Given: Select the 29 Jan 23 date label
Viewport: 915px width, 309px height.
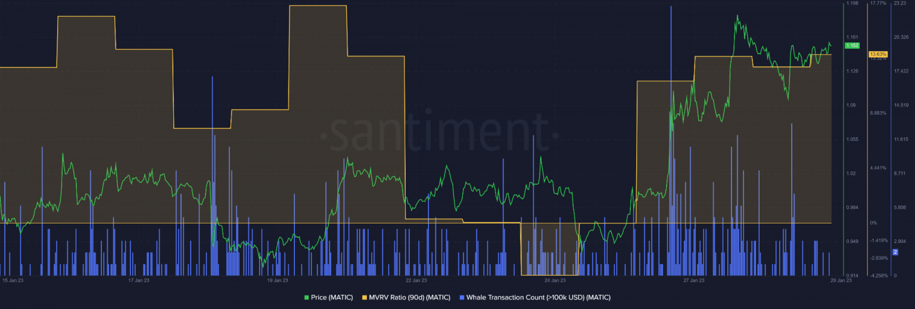Looking at the screenshot, I should 841,280.
